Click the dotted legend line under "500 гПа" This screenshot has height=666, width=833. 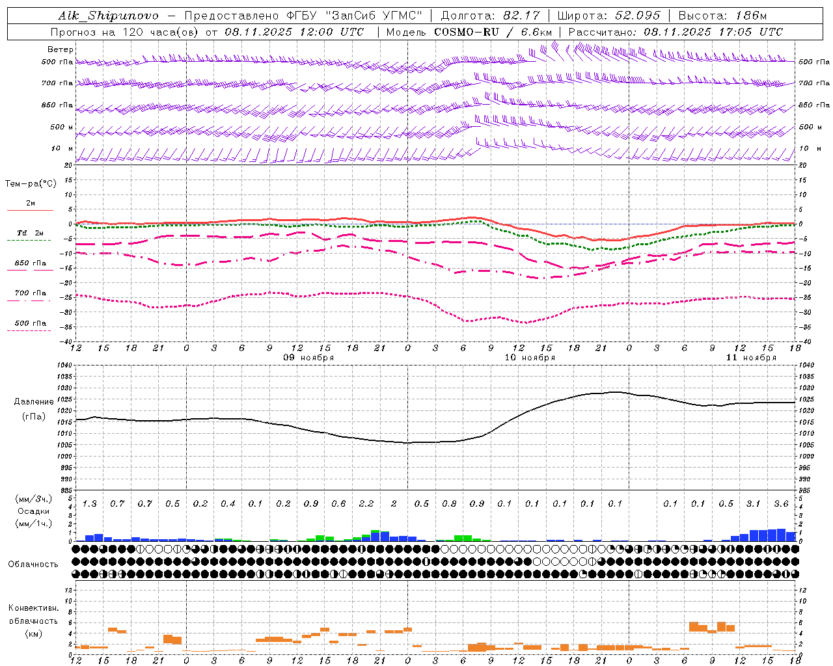pyautogui.click(x=29, y=330)
